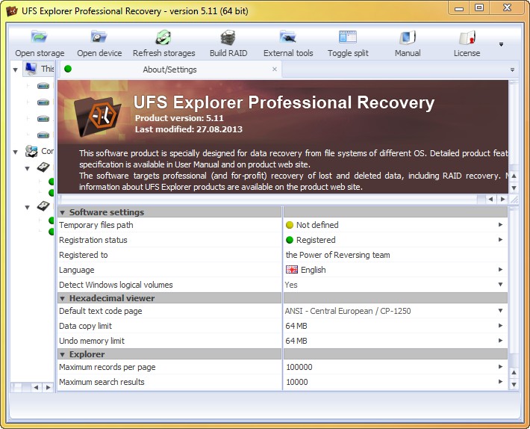The height and width of the screenshot is (429, 530).
Task: Open the License icon
Action: (467, 37)
